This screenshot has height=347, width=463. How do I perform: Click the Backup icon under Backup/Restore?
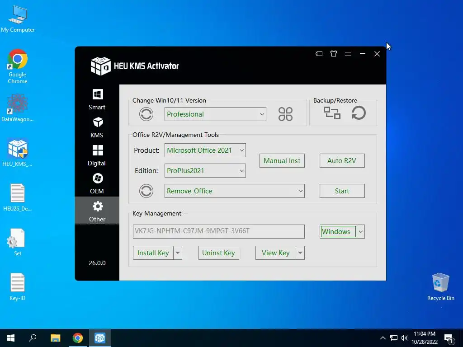(x=332, y=113)
